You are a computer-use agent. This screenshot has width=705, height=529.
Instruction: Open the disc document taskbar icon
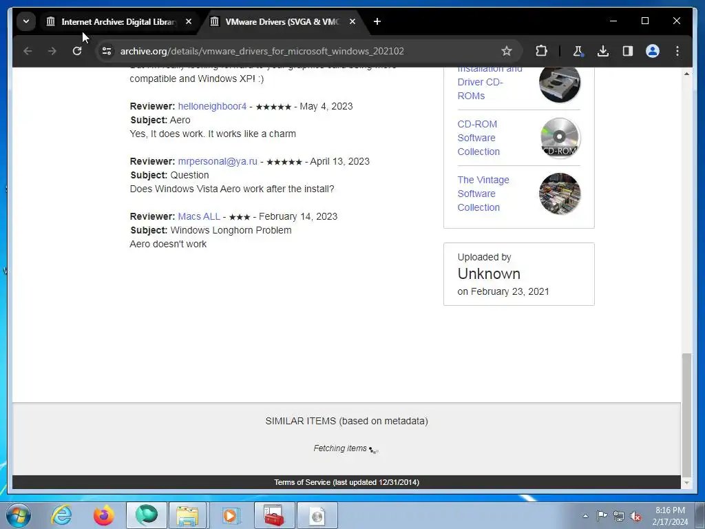click(x=317, y=515)
